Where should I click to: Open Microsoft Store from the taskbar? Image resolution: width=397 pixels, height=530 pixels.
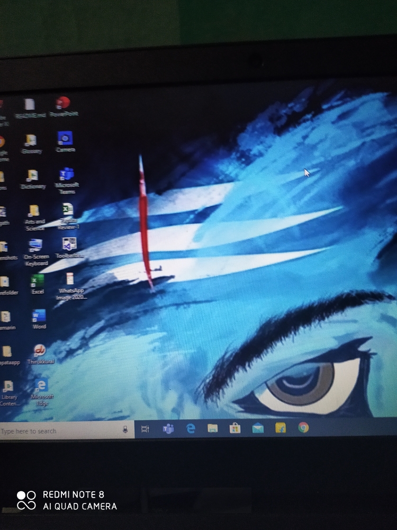[x=235, y=428]
